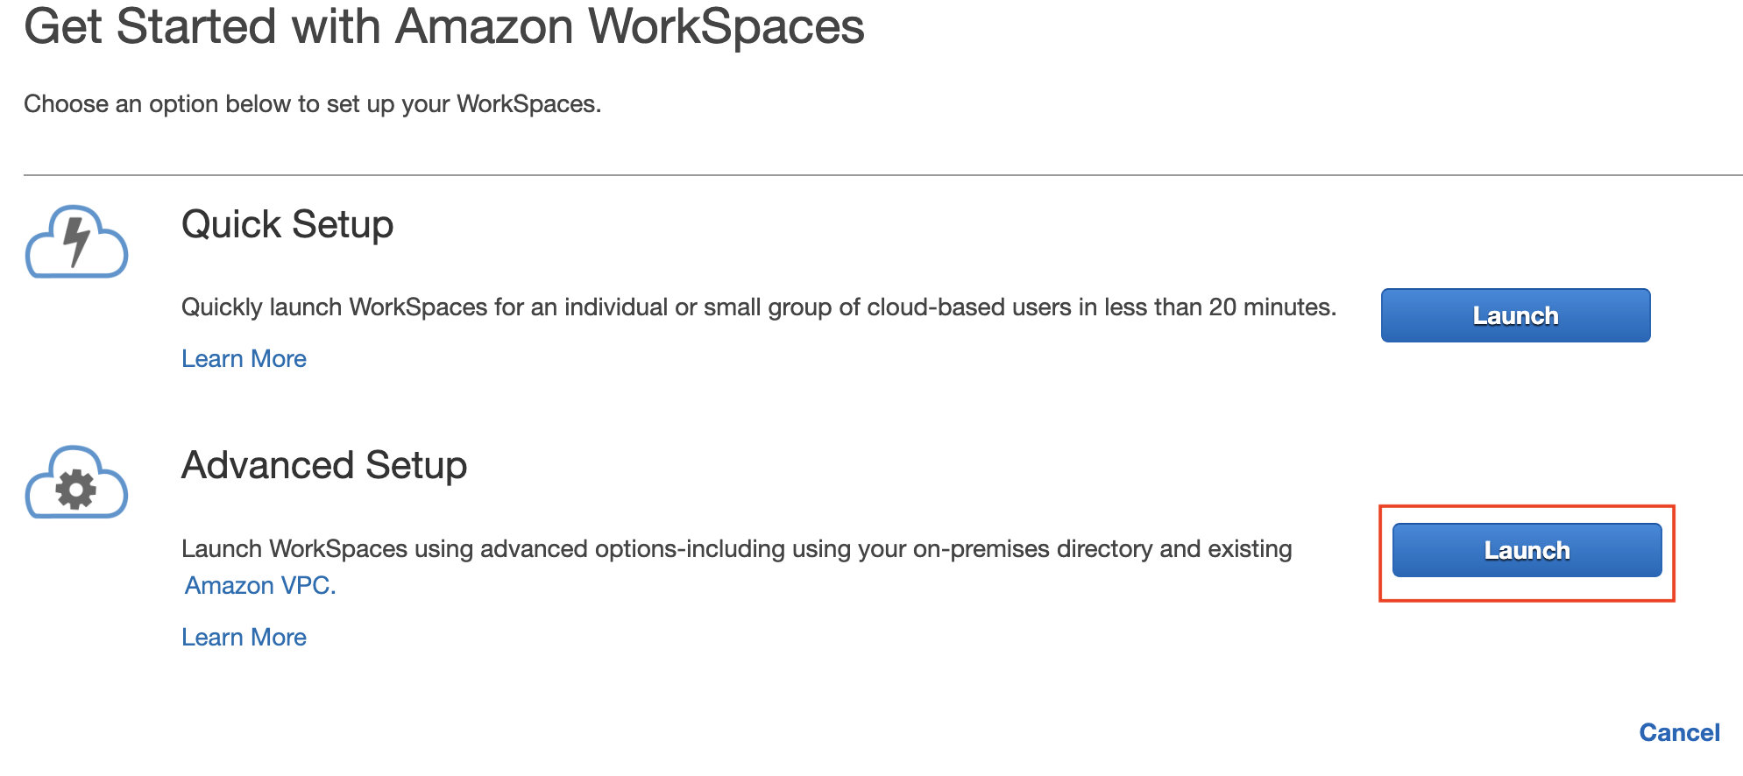This screenshot has height=776, width=1743.
Task: Click the Advanced Setup heading
Action: click(324, 465)
